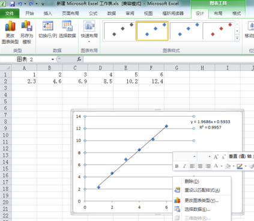254x221 pixels.
Task: Click the Shape Outline pencil icon
Action: 240,166
